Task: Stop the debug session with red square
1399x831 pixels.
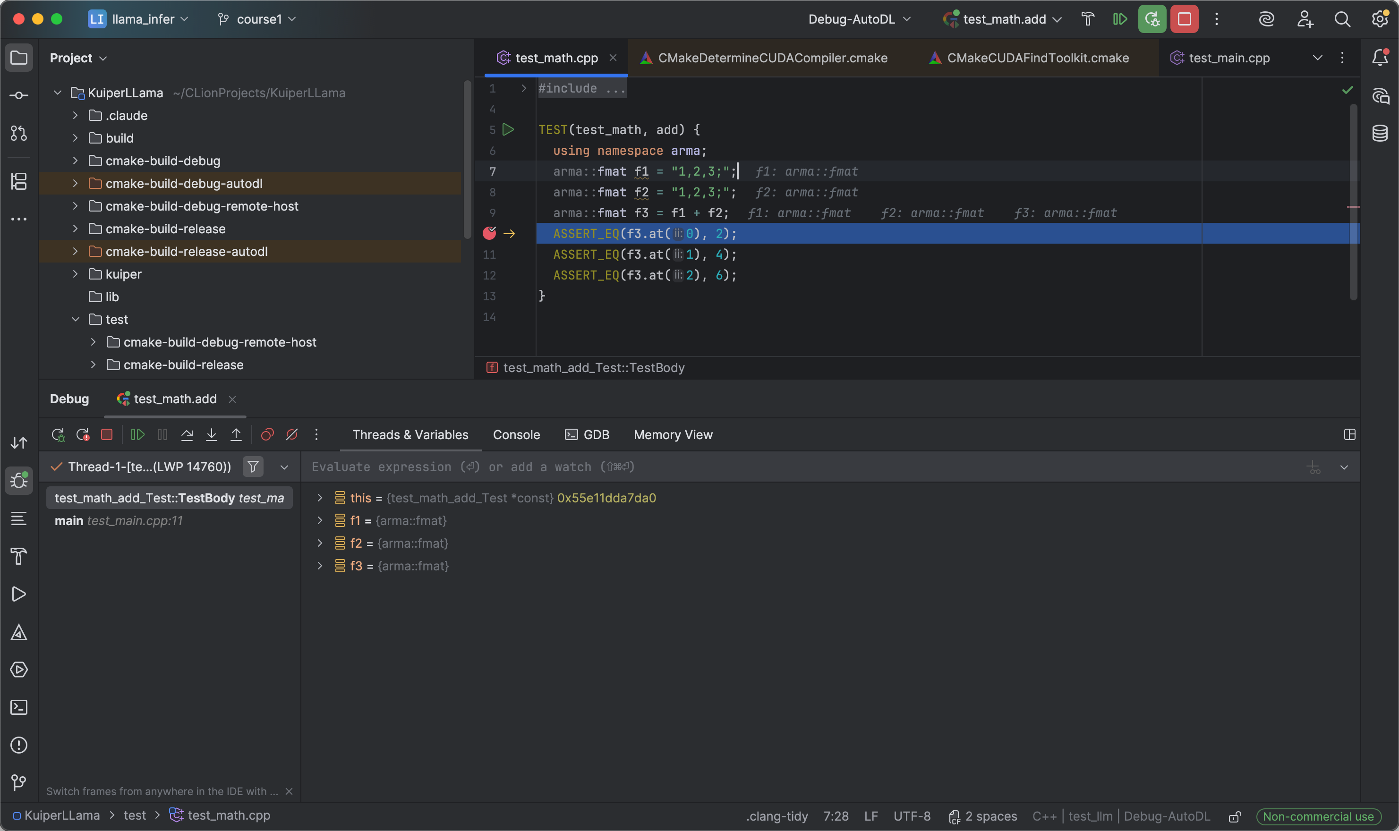Action: [107, 434]
